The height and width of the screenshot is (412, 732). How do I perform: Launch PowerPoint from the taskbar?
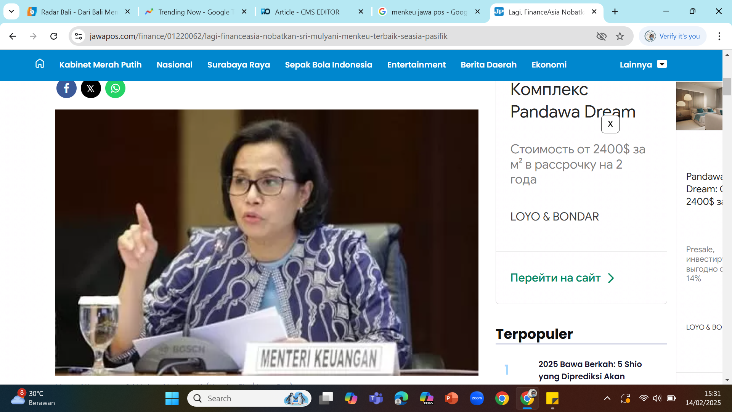[451, 399]
